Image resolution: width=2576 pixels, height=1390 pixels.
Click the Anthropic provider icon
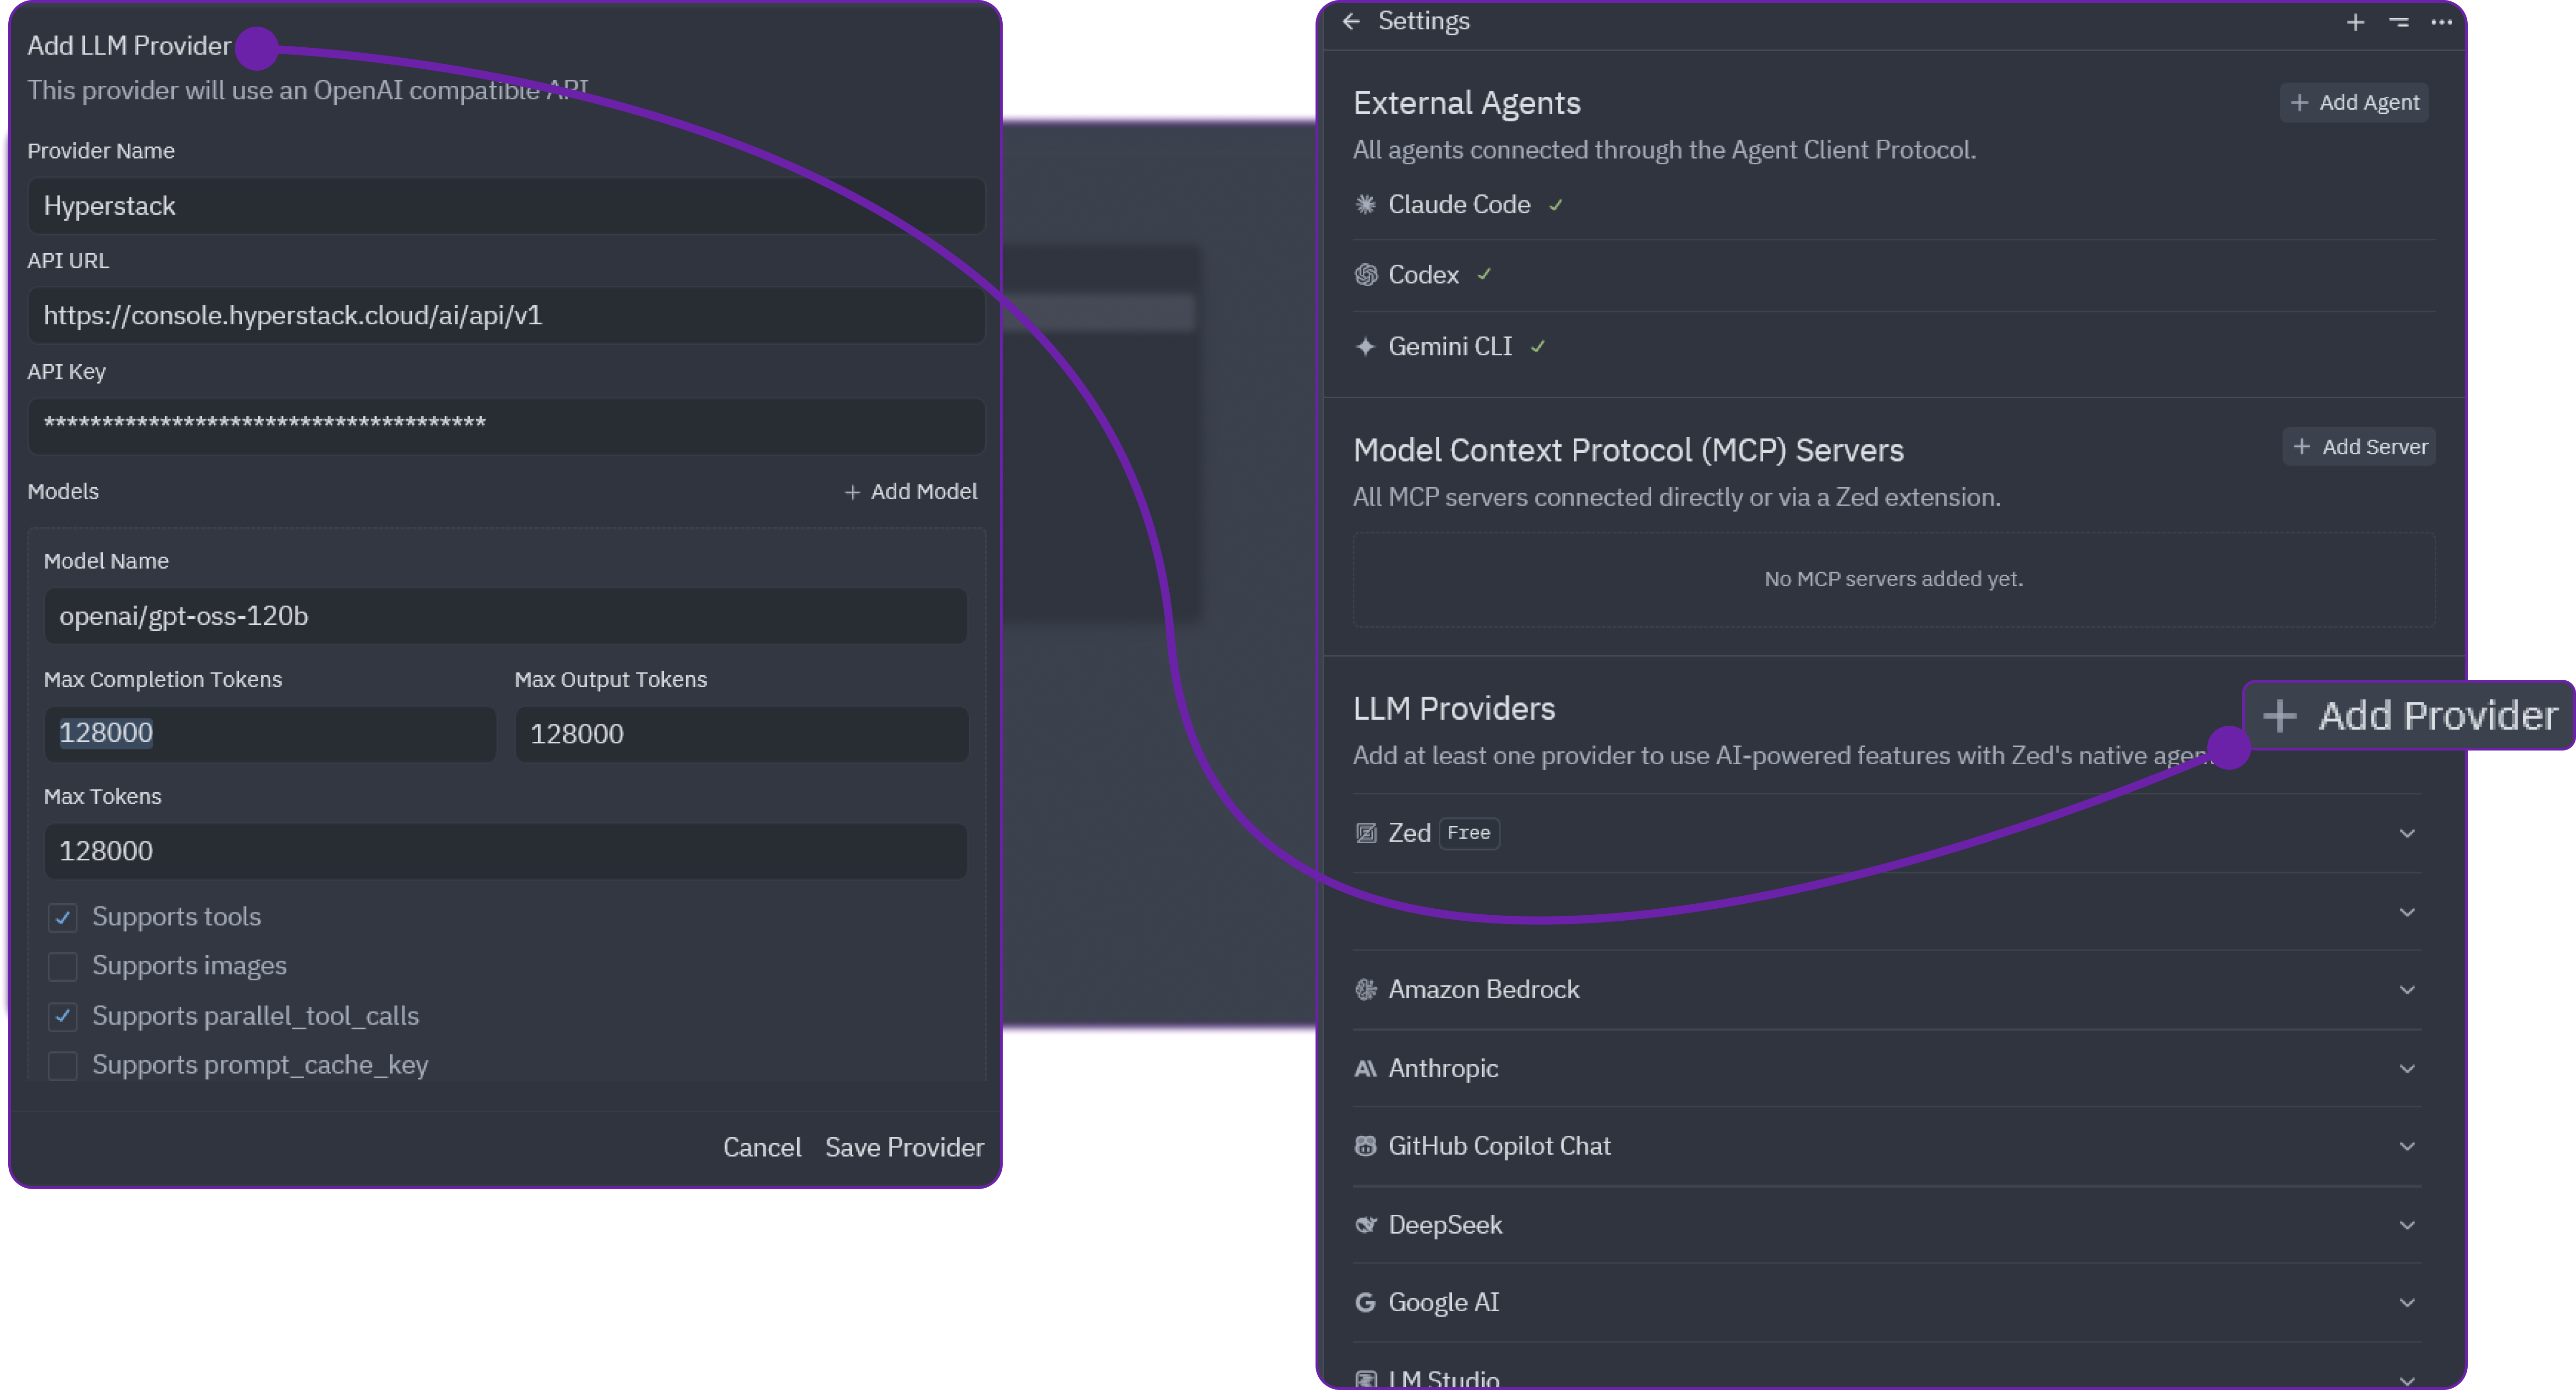coord(1365,1068)
